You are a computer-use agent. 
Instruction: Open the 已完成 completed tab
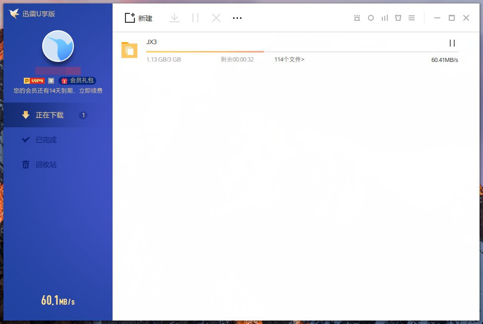point(46,140)
